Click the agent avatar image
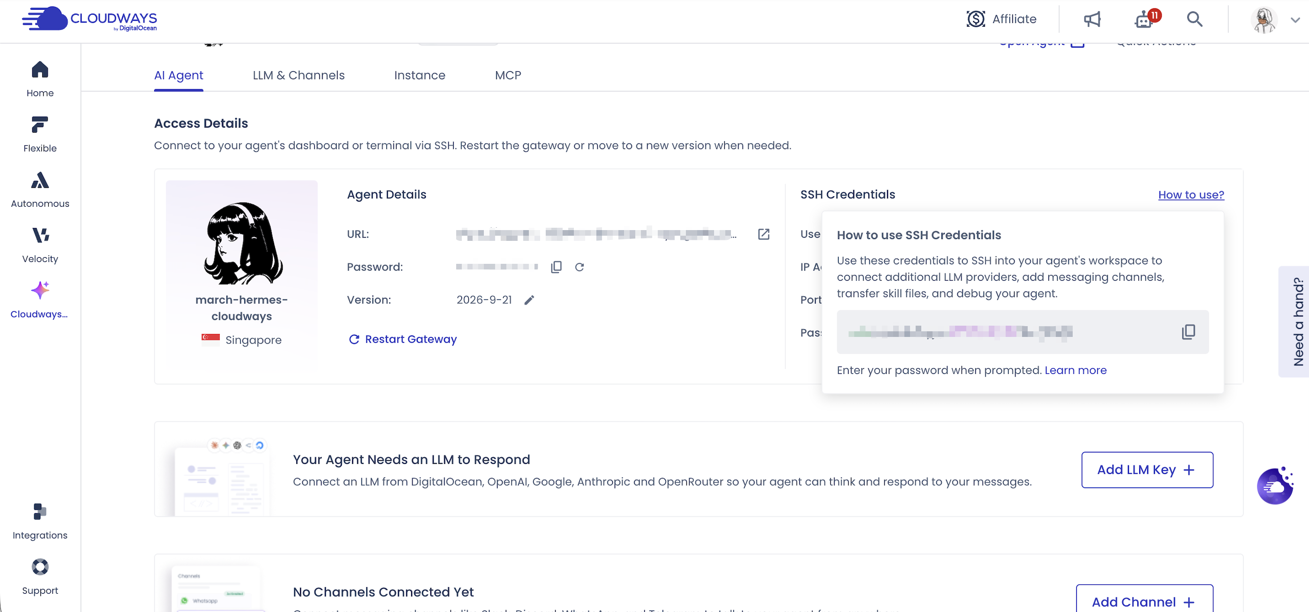Viewport: 1309px width, 612px height. point(243,243)
